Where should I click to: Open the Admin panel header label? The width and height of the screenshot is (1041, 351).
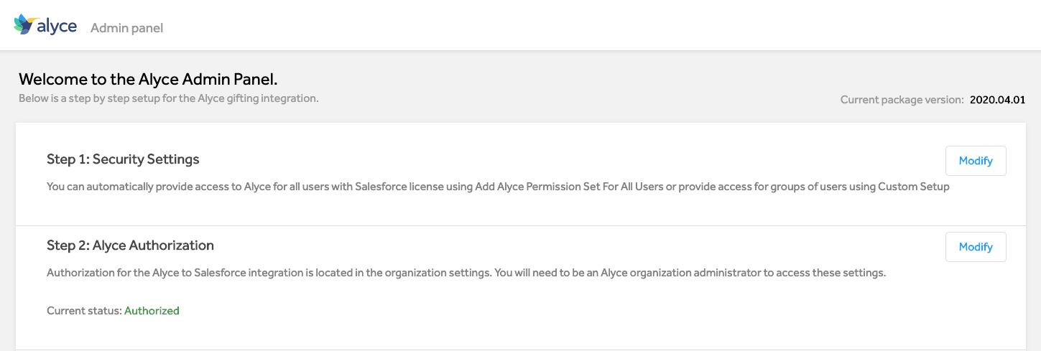[126, 28]
